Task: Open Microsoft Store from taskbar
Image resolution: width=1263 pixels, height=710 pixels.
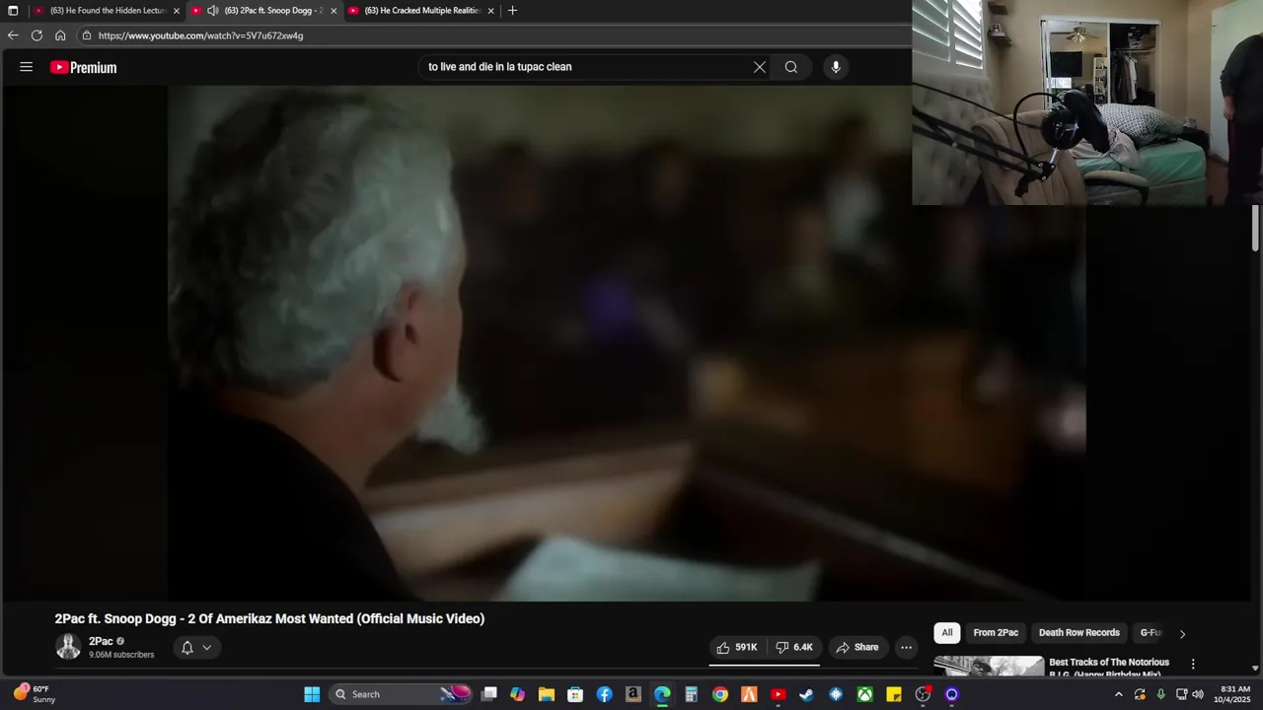Action: (575, 694)
